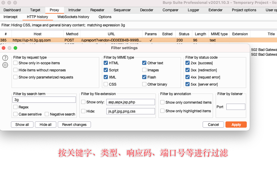The image size is (277, 170).
Task: Select the row with host https://up-hl.3g.qq.com
Action: click(139, 40)
